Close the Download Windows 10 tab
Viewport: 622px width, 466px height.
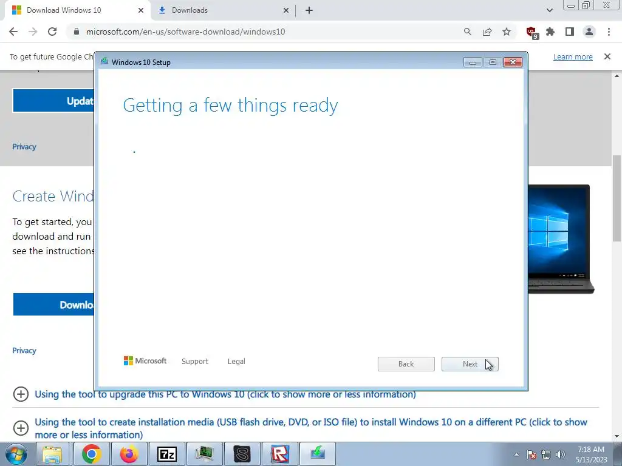[141, 10]
